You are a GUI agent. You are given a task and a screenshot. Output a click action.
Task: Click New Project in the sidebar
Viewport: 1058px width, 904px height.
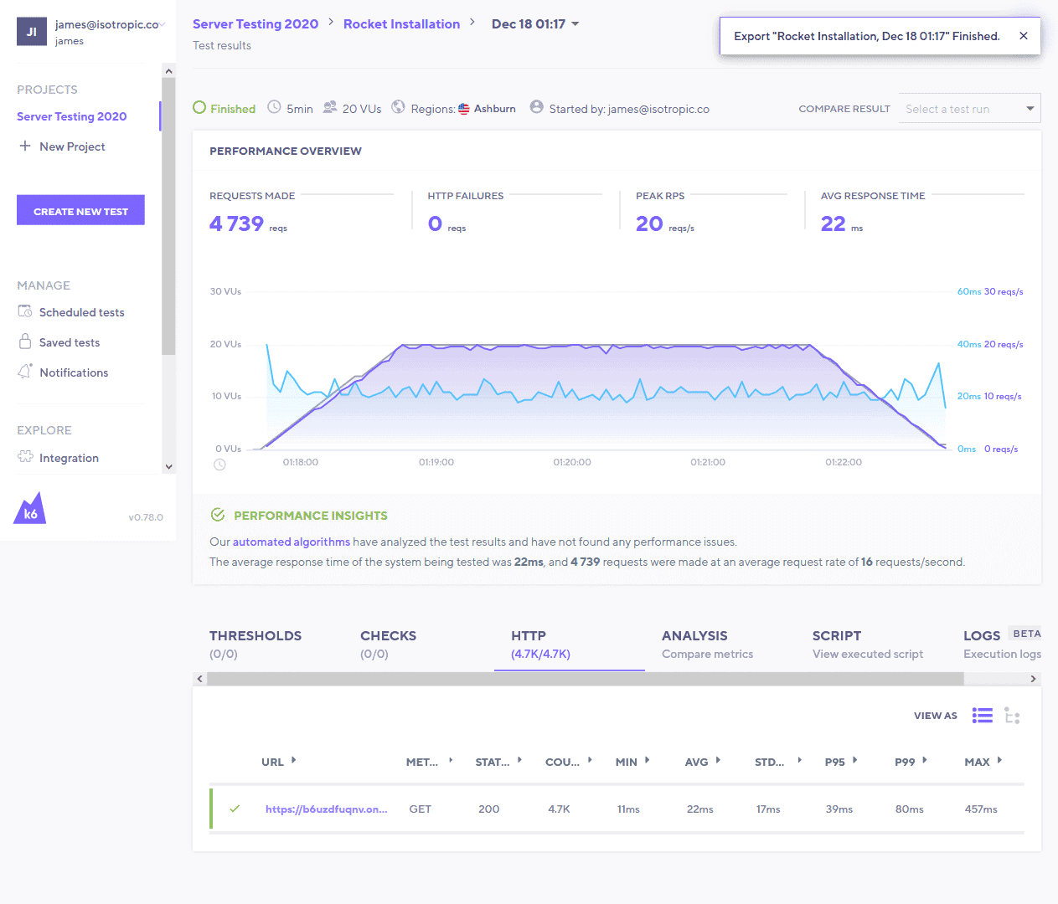pos(72,146)
